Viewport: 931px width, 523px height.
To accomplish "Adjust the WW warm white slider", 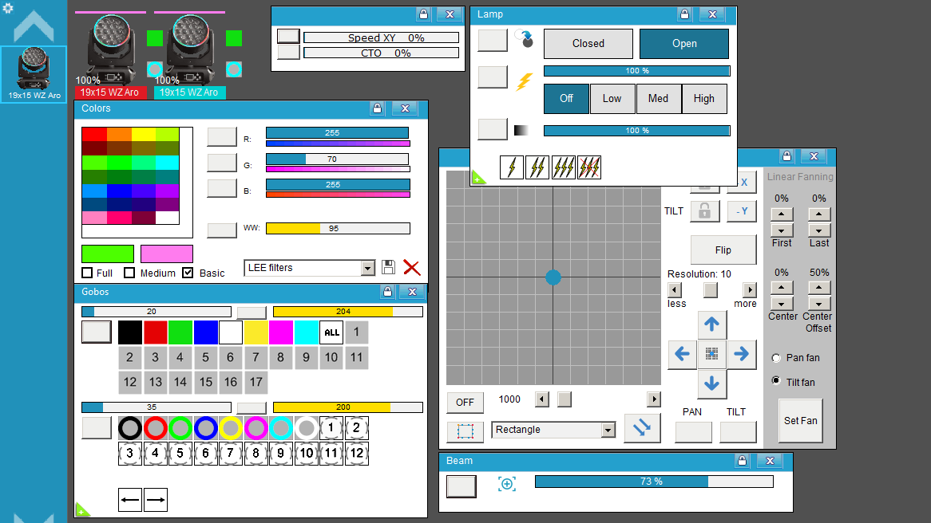I will pyautogui.click(x=338, y=228).
